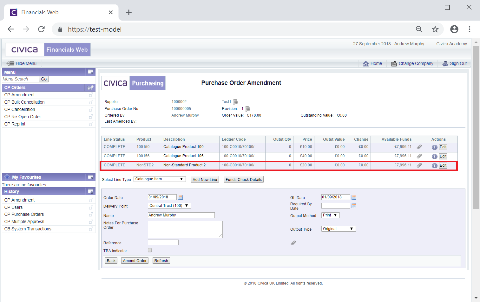Click the Add New Line button
The image size is (480, 302).
205,179
